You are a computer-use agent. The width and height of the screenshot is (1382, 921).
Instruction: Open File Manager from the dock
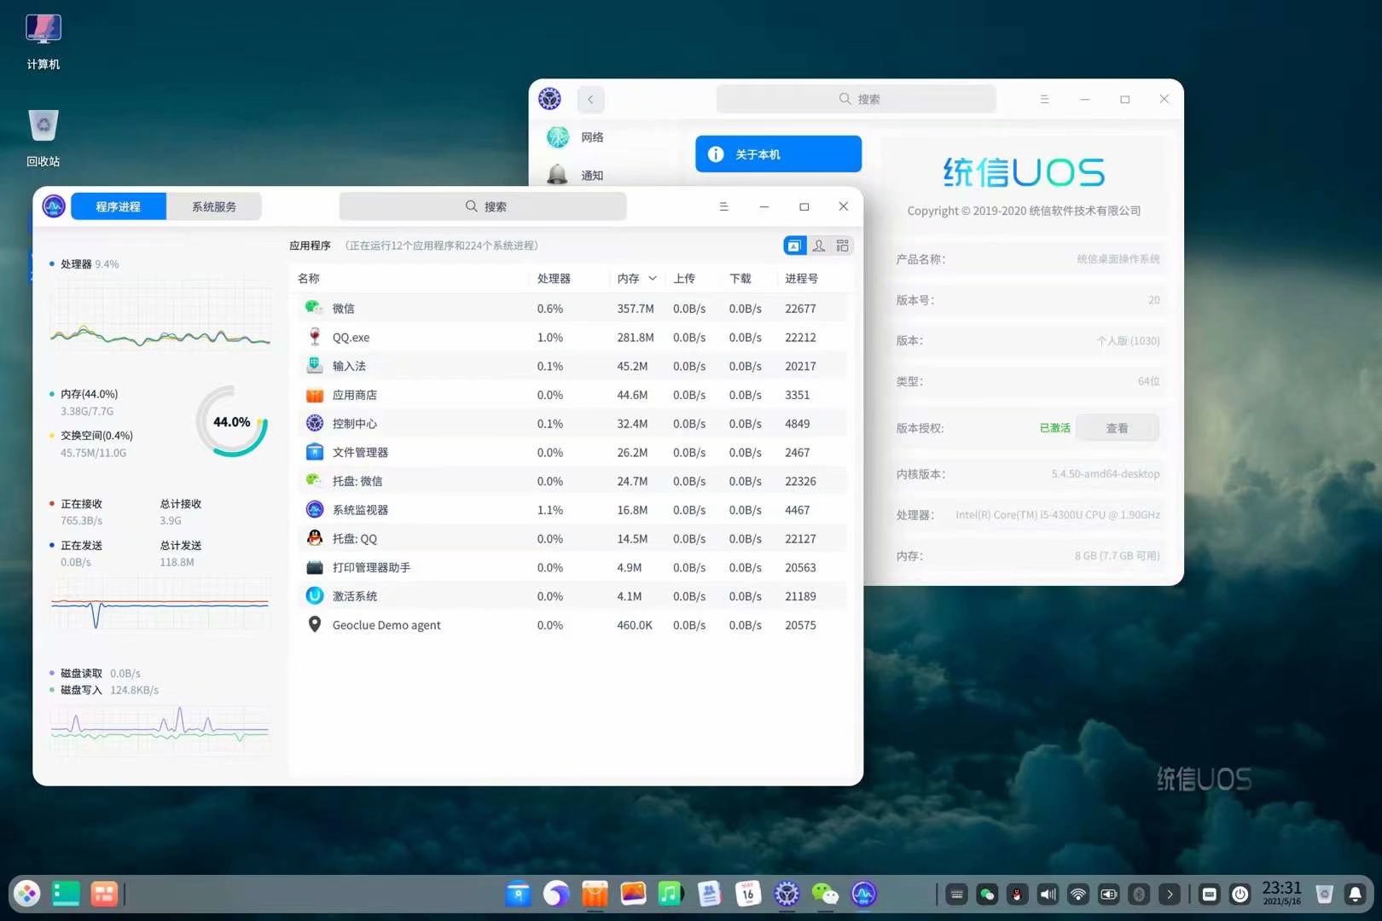click(518, 893)
